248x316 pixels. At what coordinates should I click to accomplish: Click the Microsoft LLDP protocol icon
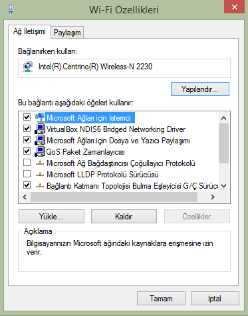coord(40,175)
